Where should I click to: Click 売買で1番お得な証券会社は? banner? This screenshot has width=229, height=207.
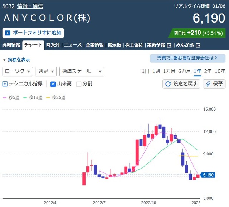point(187,58)
